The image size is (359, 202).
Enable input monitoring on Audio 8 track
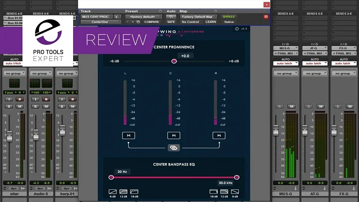click(35, 99)
